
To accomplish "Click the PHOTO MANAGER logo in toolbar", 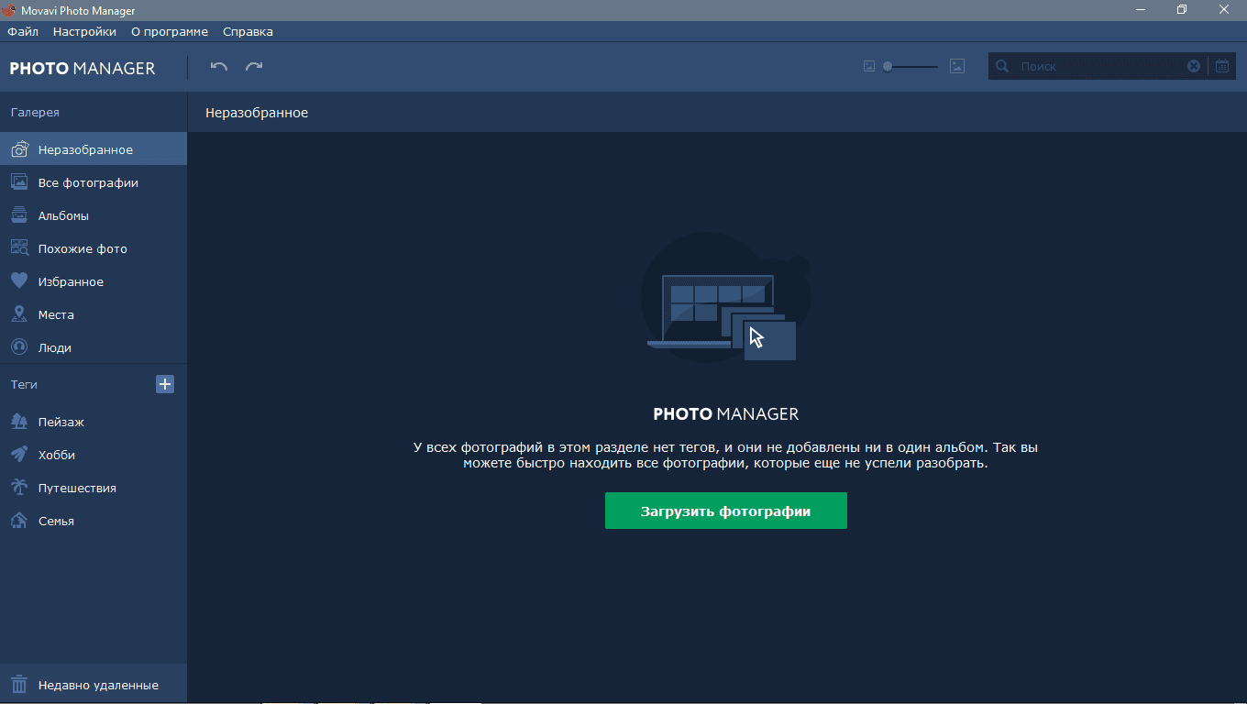I will tap(83, 68).
